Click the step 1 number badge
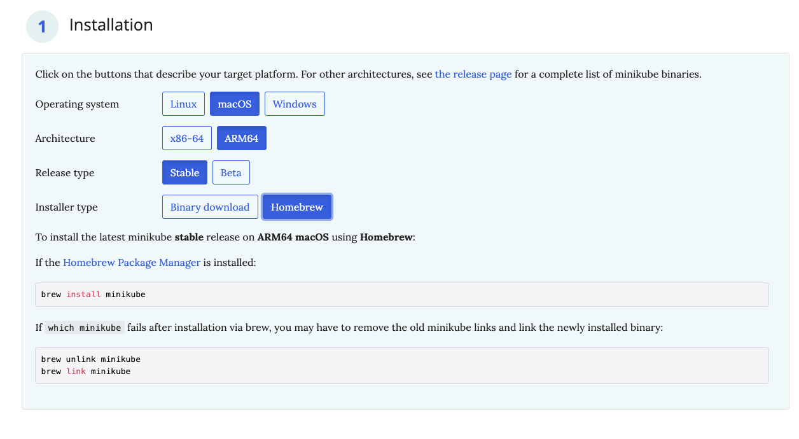This screenshot has height=439, width=799. tap(43, 27)
